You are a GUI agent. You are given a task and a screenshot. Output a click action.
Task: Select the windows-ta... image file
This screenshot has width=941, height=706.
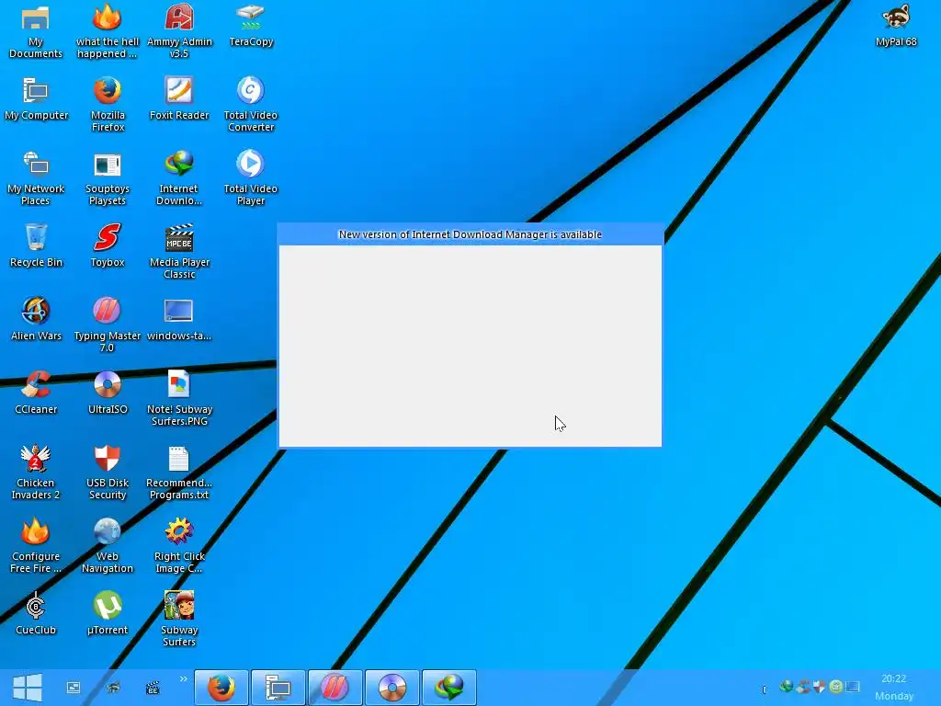click(x=179, y=319)
